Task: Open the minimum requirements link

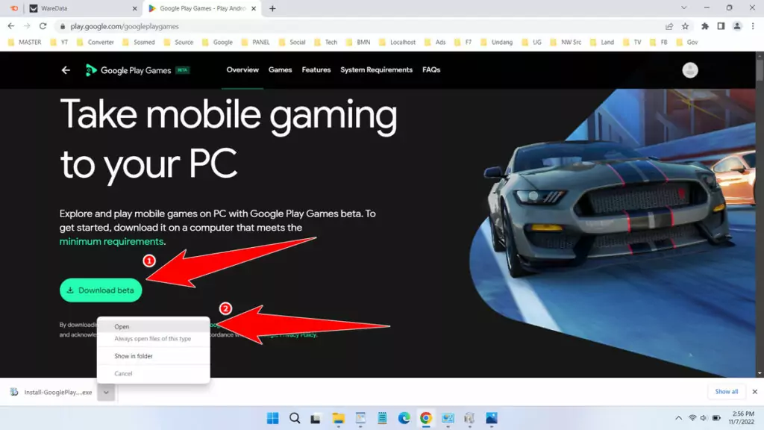Action: [x=110, y=241]
